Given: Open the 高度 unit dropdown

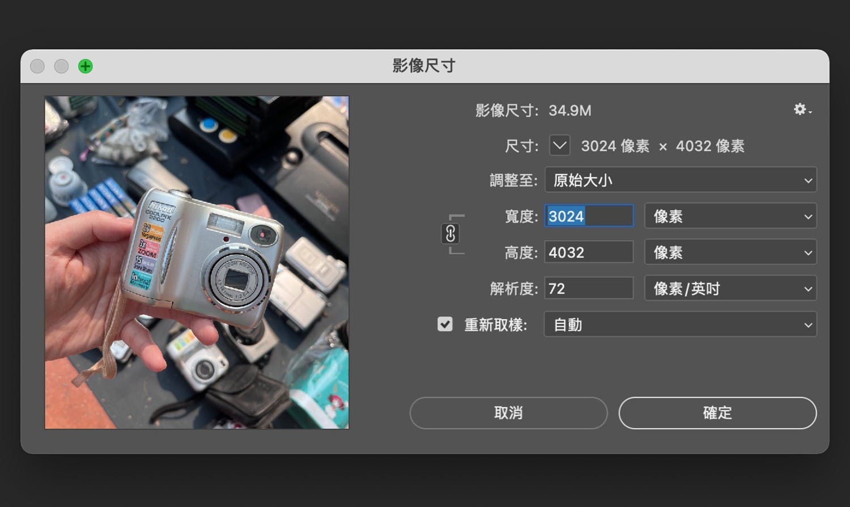Looking at the screenshot, I should tap(730, 252).
